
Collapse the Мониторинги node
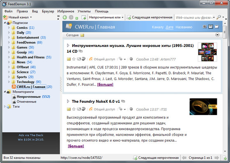(5, 92)
